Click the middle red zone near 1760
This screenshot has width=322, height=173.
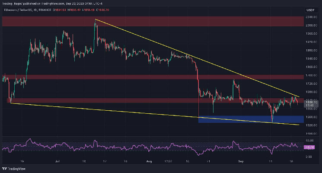[151, 77]
